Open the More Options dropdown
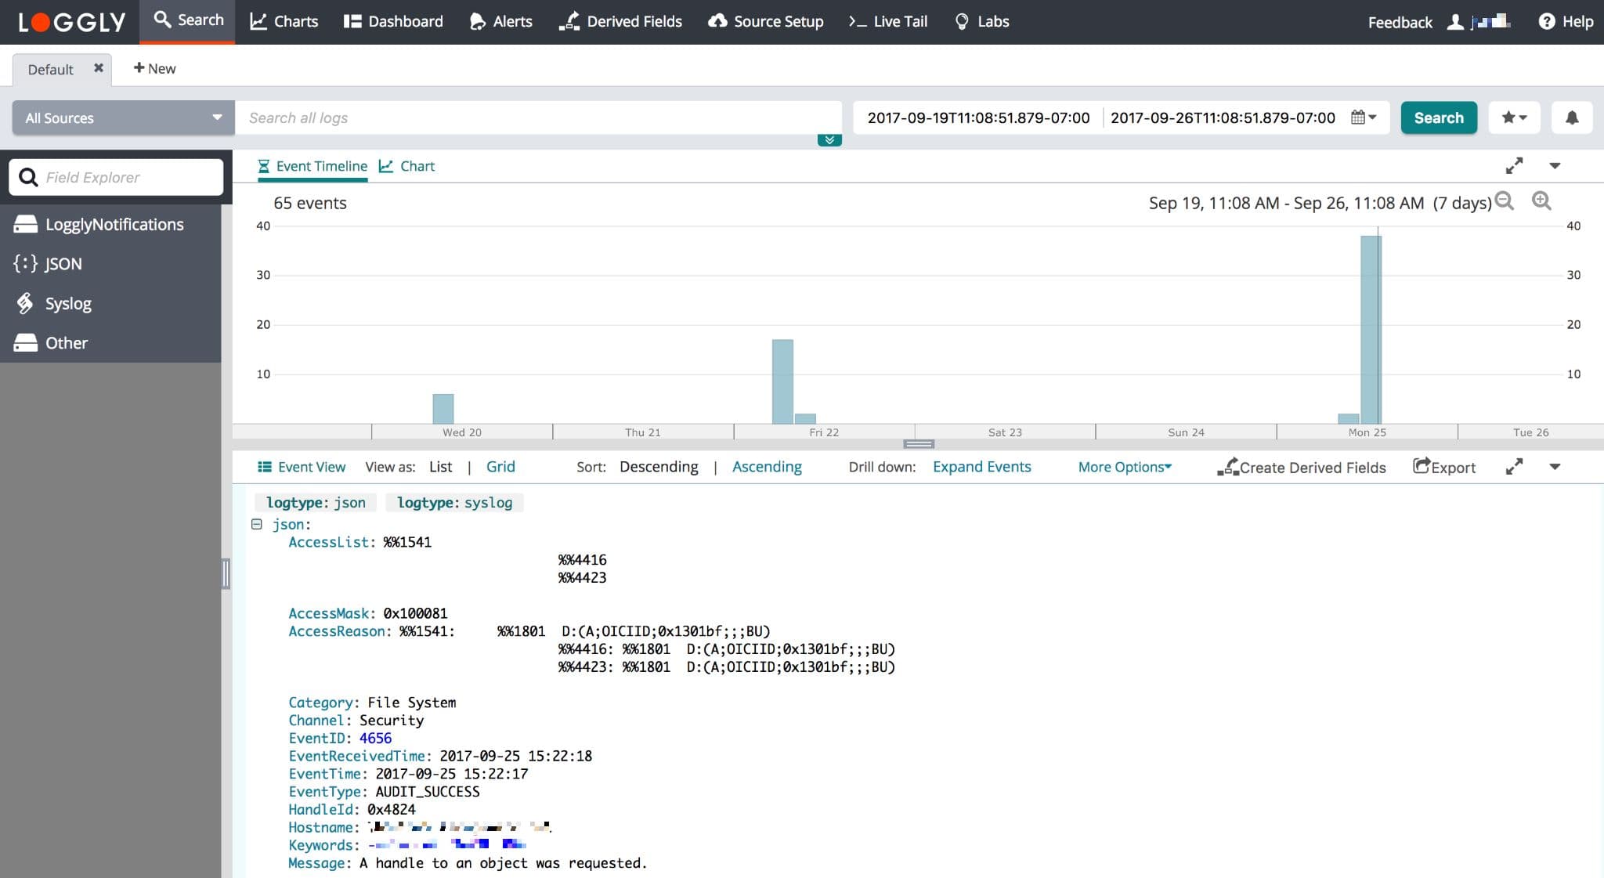The width and height of the screenshot is (1604, 878). pos(1124,466)
